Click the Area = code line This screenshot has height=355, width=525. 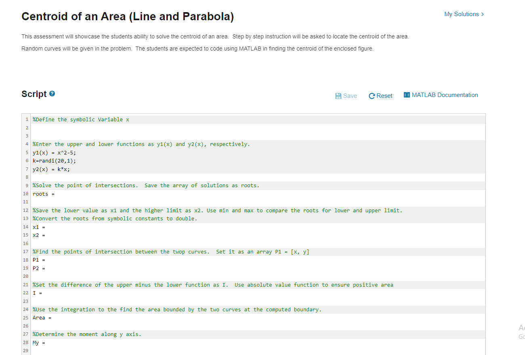pyautogui.click(x=41, y=317)
